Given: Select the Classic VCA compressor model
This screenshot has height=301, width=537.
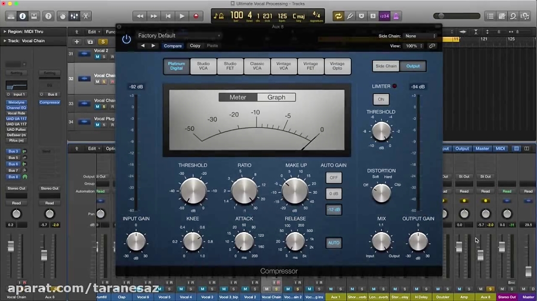Looking at the screenshot, I should pyautogui.click(x=257, y=66).
